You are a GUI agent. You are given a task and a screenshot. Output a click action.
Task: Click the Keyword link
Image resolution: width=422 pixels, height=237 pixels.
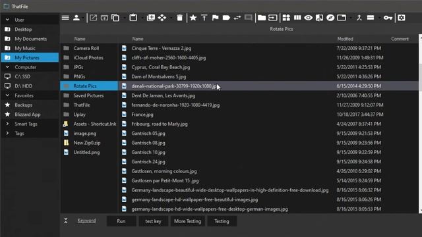[86, 221]
